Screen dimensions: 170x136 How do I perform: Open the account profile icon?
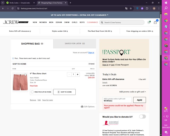(x=149, y=22)
